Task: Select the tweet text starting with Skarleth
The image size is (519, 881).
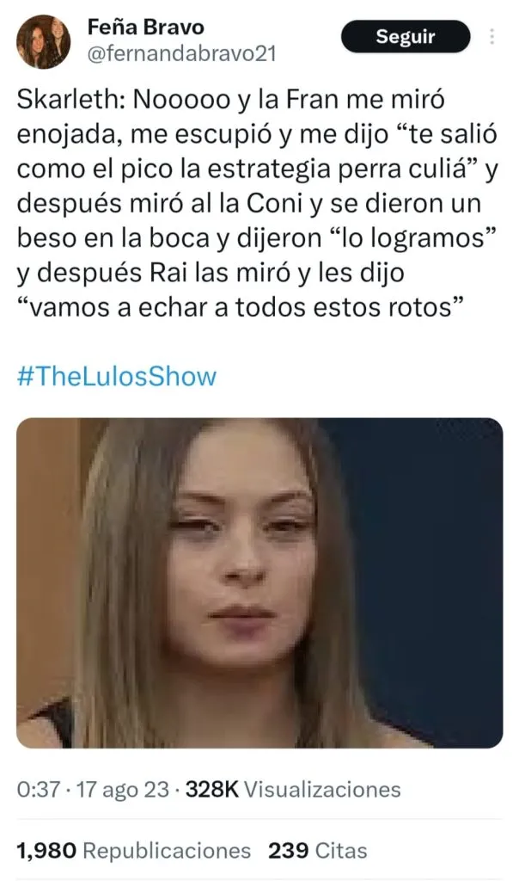Action: (258, 203)
